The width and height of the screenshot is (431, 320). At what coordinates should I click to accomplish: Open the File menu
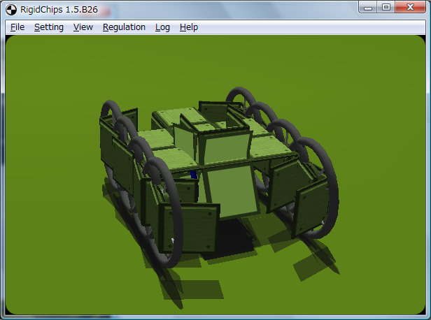(x=17, y=27)
